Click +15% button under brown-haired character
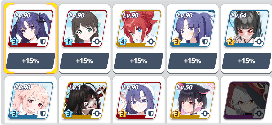 (84, 61)
